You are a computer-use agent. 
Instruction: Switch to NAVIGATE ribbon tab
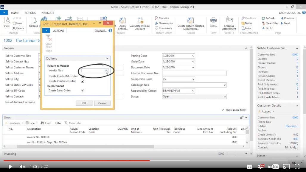click(48, 13)
